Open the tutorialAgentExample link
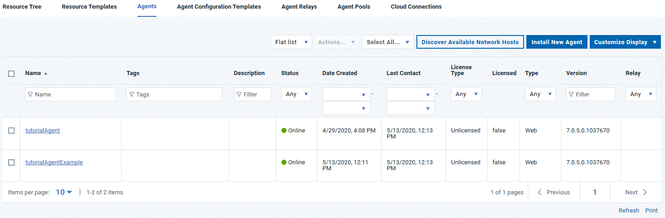This screenshot has width=665, height=218. pos(54,162)
